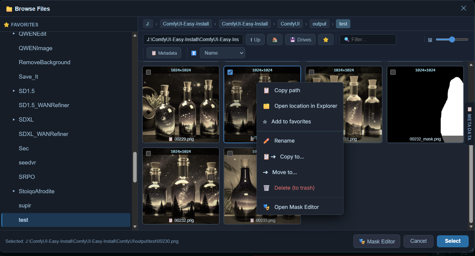Open the vertical METADATA side tab
475x256 pixels.
click(469, 124)
